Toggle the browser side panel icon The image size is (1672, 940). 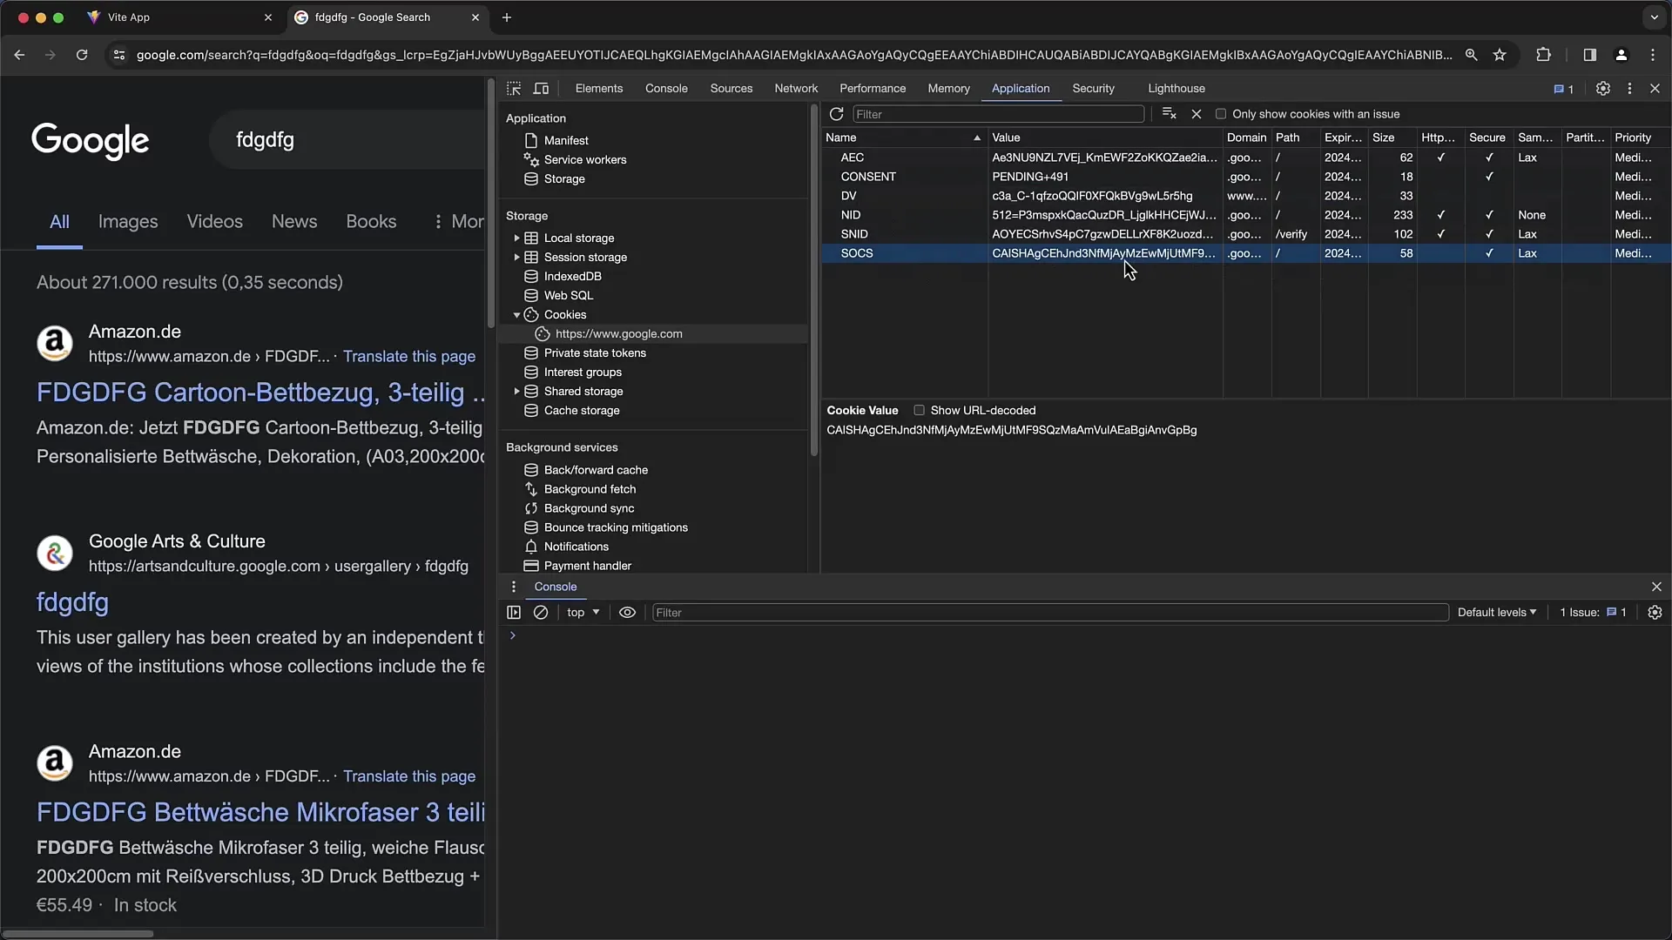click(x=1589, y=55)
